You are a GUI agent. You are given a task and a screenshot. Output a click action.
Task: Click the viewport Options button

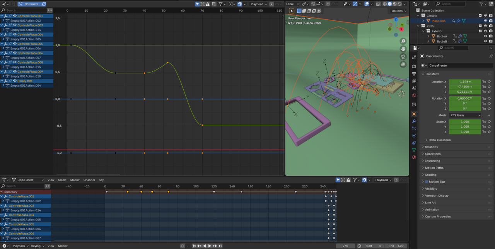pyautogui.click(x=398, y=11)
